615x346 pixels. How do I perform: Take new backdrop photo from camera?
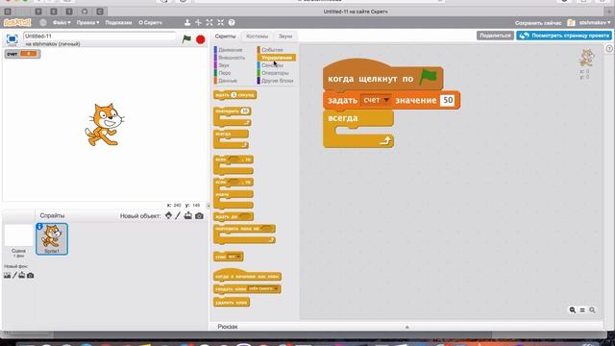click(x=30, y=276)
